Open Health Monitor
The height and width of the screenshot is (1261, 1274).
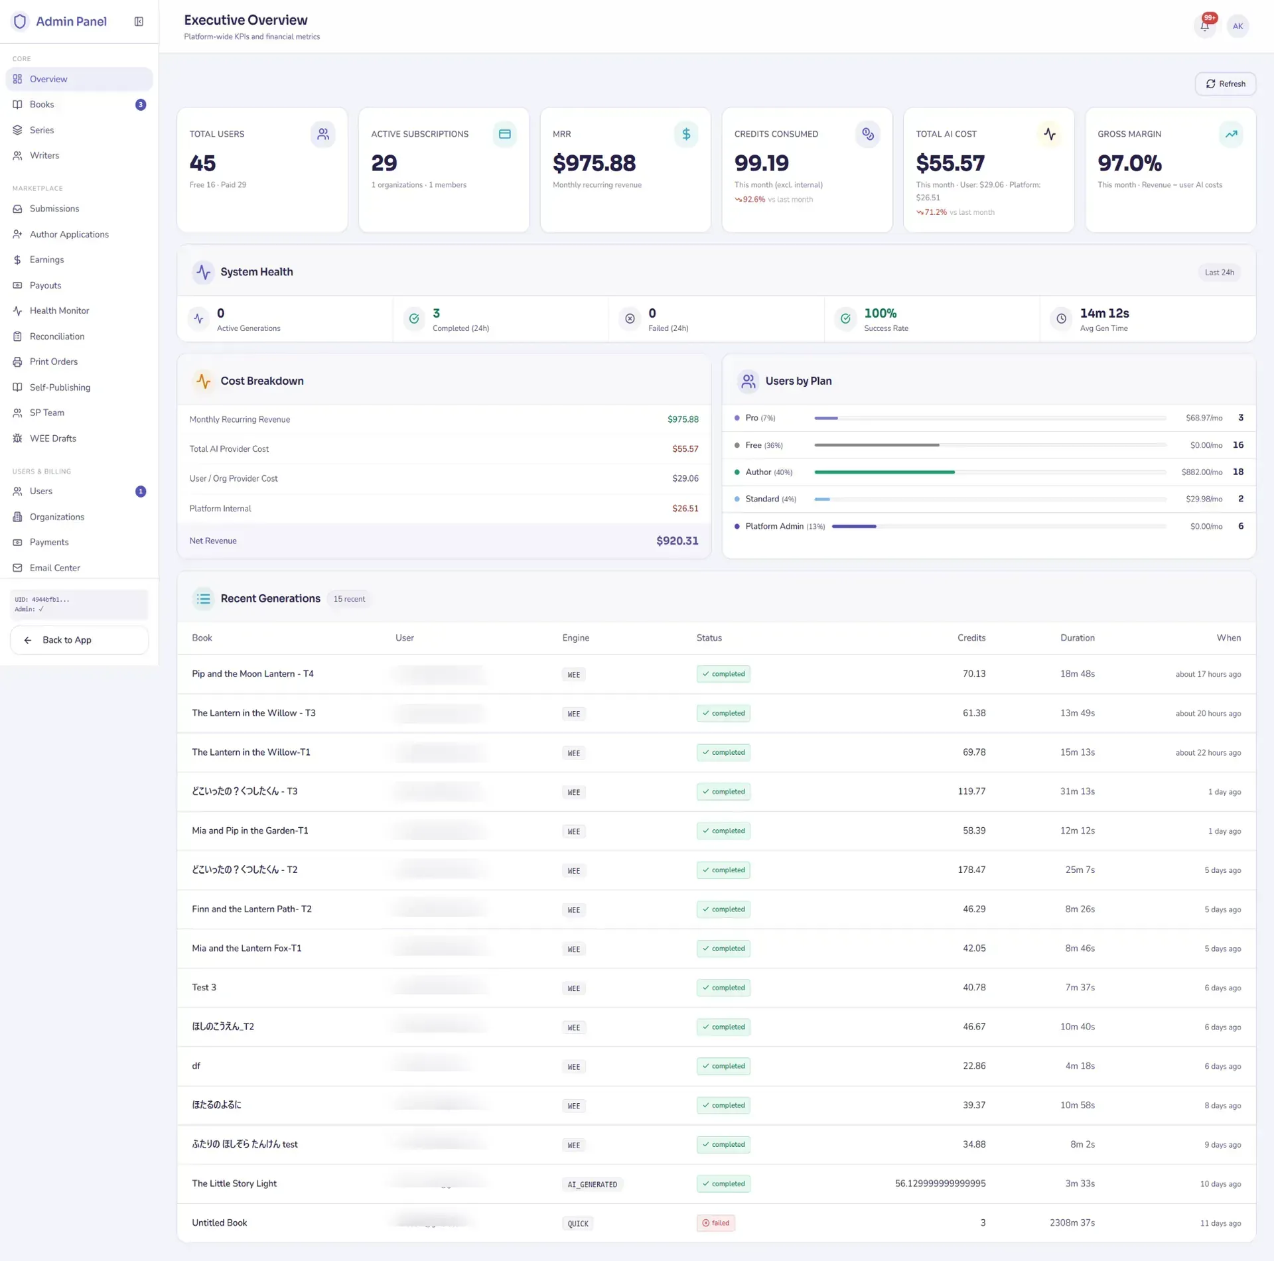79,310
